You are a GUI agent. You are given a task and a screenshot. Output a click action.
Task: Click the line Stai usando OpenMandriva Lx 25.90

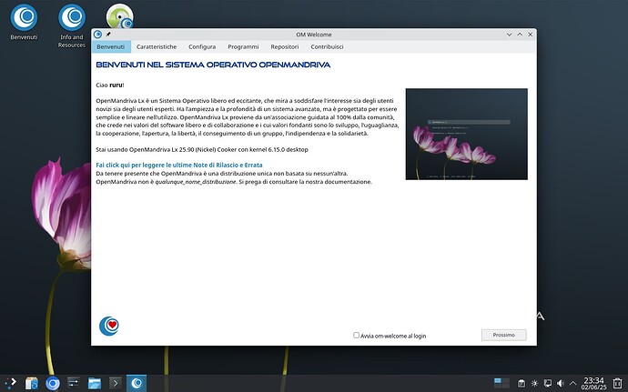pyautogui.click(x=202, y=149)
